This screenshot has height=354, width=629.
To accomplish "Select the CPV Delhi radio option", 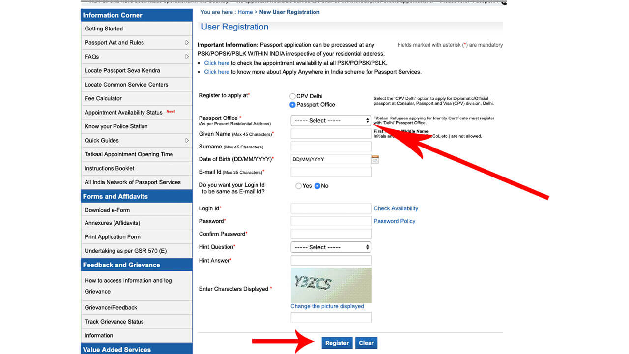I will [293, 96].
